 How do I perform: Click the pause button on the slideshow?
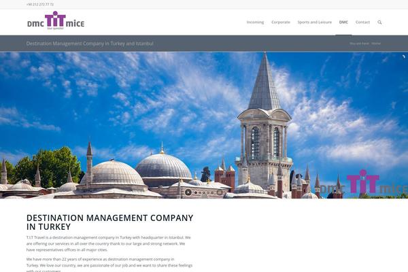tap(220, 192)
